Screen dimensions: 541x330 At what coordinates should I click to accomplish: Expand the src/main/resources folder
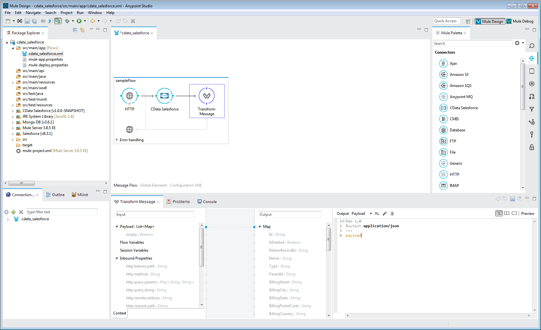point(13,82)
